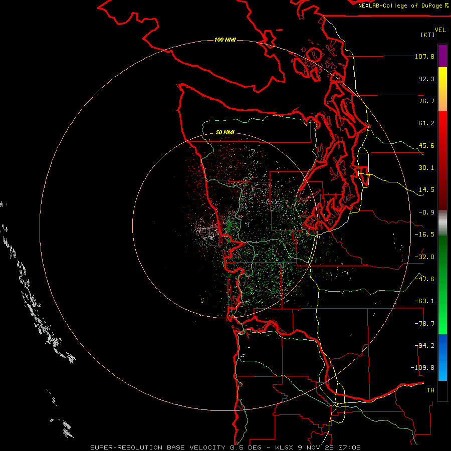Click the -109.8 scale value

pos(422,368)
